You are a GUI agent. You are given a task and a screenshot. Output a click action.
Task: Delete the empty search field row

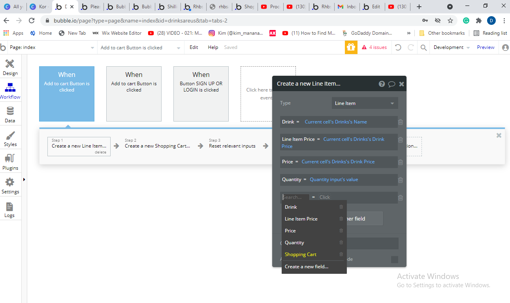click(x=401, y=198)
